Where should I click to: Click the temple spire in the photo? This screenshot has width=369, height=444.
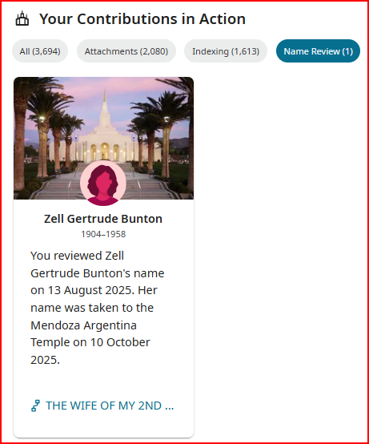pos(105,105)
